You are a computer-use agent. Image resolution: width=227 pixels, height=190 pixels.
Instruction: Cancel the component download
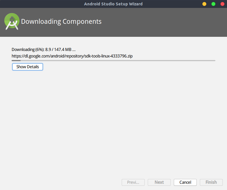tap(185, 182)
